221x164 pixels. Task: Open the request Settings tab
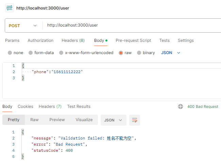[x=186, y=40]
